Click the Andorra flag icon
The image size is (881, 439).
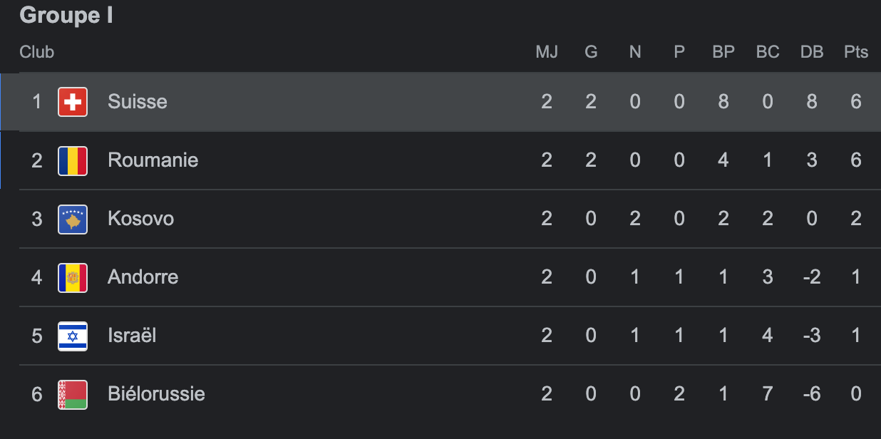point(73,277)
